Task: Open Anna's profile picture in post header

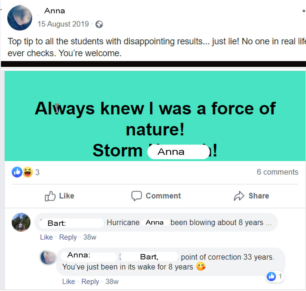Action: click(x=20, y=17)
